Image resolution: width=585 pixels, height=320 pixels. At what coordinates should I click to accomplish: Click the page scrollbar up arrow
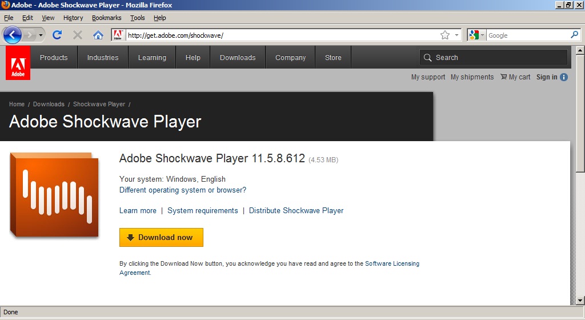click(580, 50)
